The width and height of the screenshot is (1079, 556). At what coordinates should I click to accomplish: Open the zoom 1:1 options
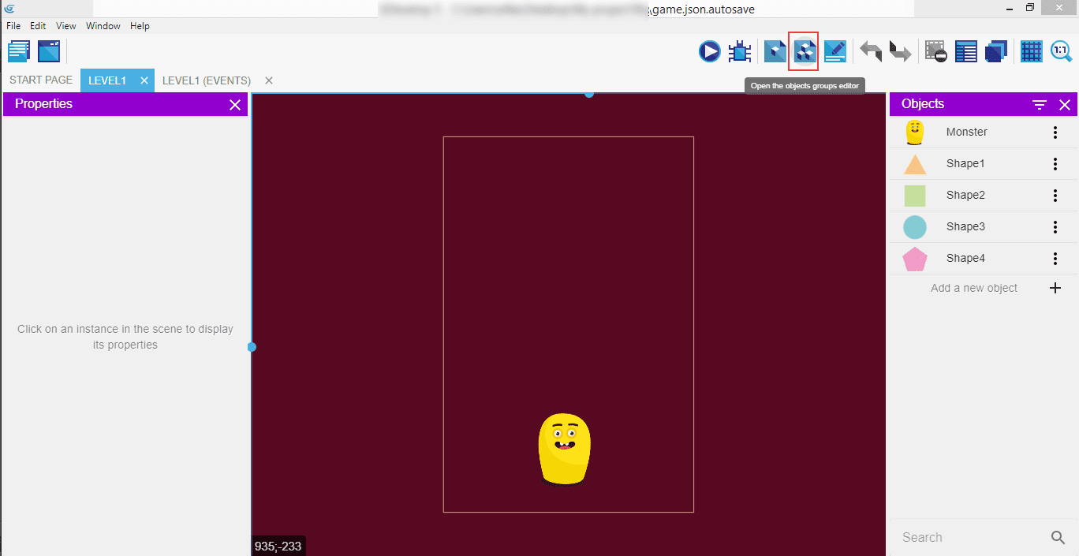pos(1061,52)
